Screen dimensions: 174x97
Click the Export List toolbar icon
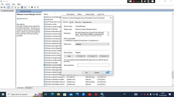coord(18,7)
